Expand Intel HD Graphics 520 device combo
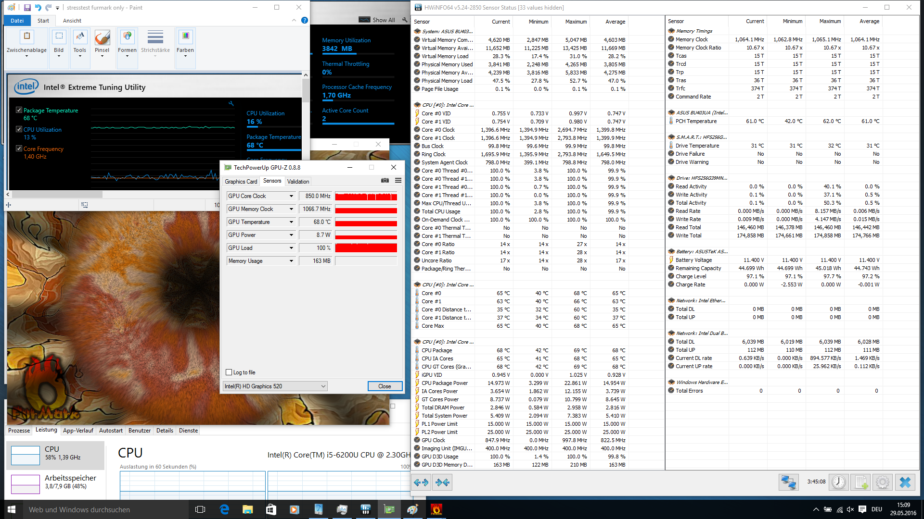The height and width of the screenshot is (519, 924). pos(323,386)
